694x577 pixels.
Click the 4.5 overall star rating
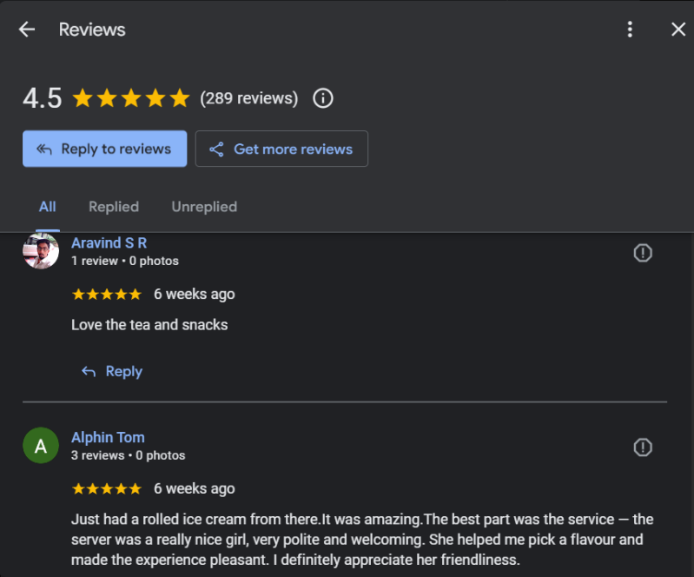[130, 98]
